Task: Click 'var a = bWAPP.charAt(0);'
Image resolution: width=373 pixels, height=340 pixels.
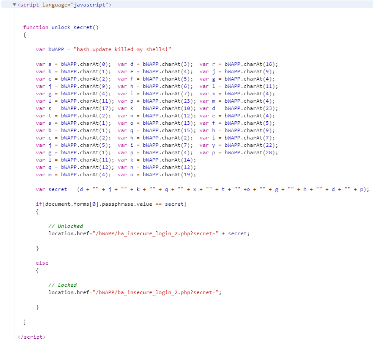Action: (x=73, y=64)
